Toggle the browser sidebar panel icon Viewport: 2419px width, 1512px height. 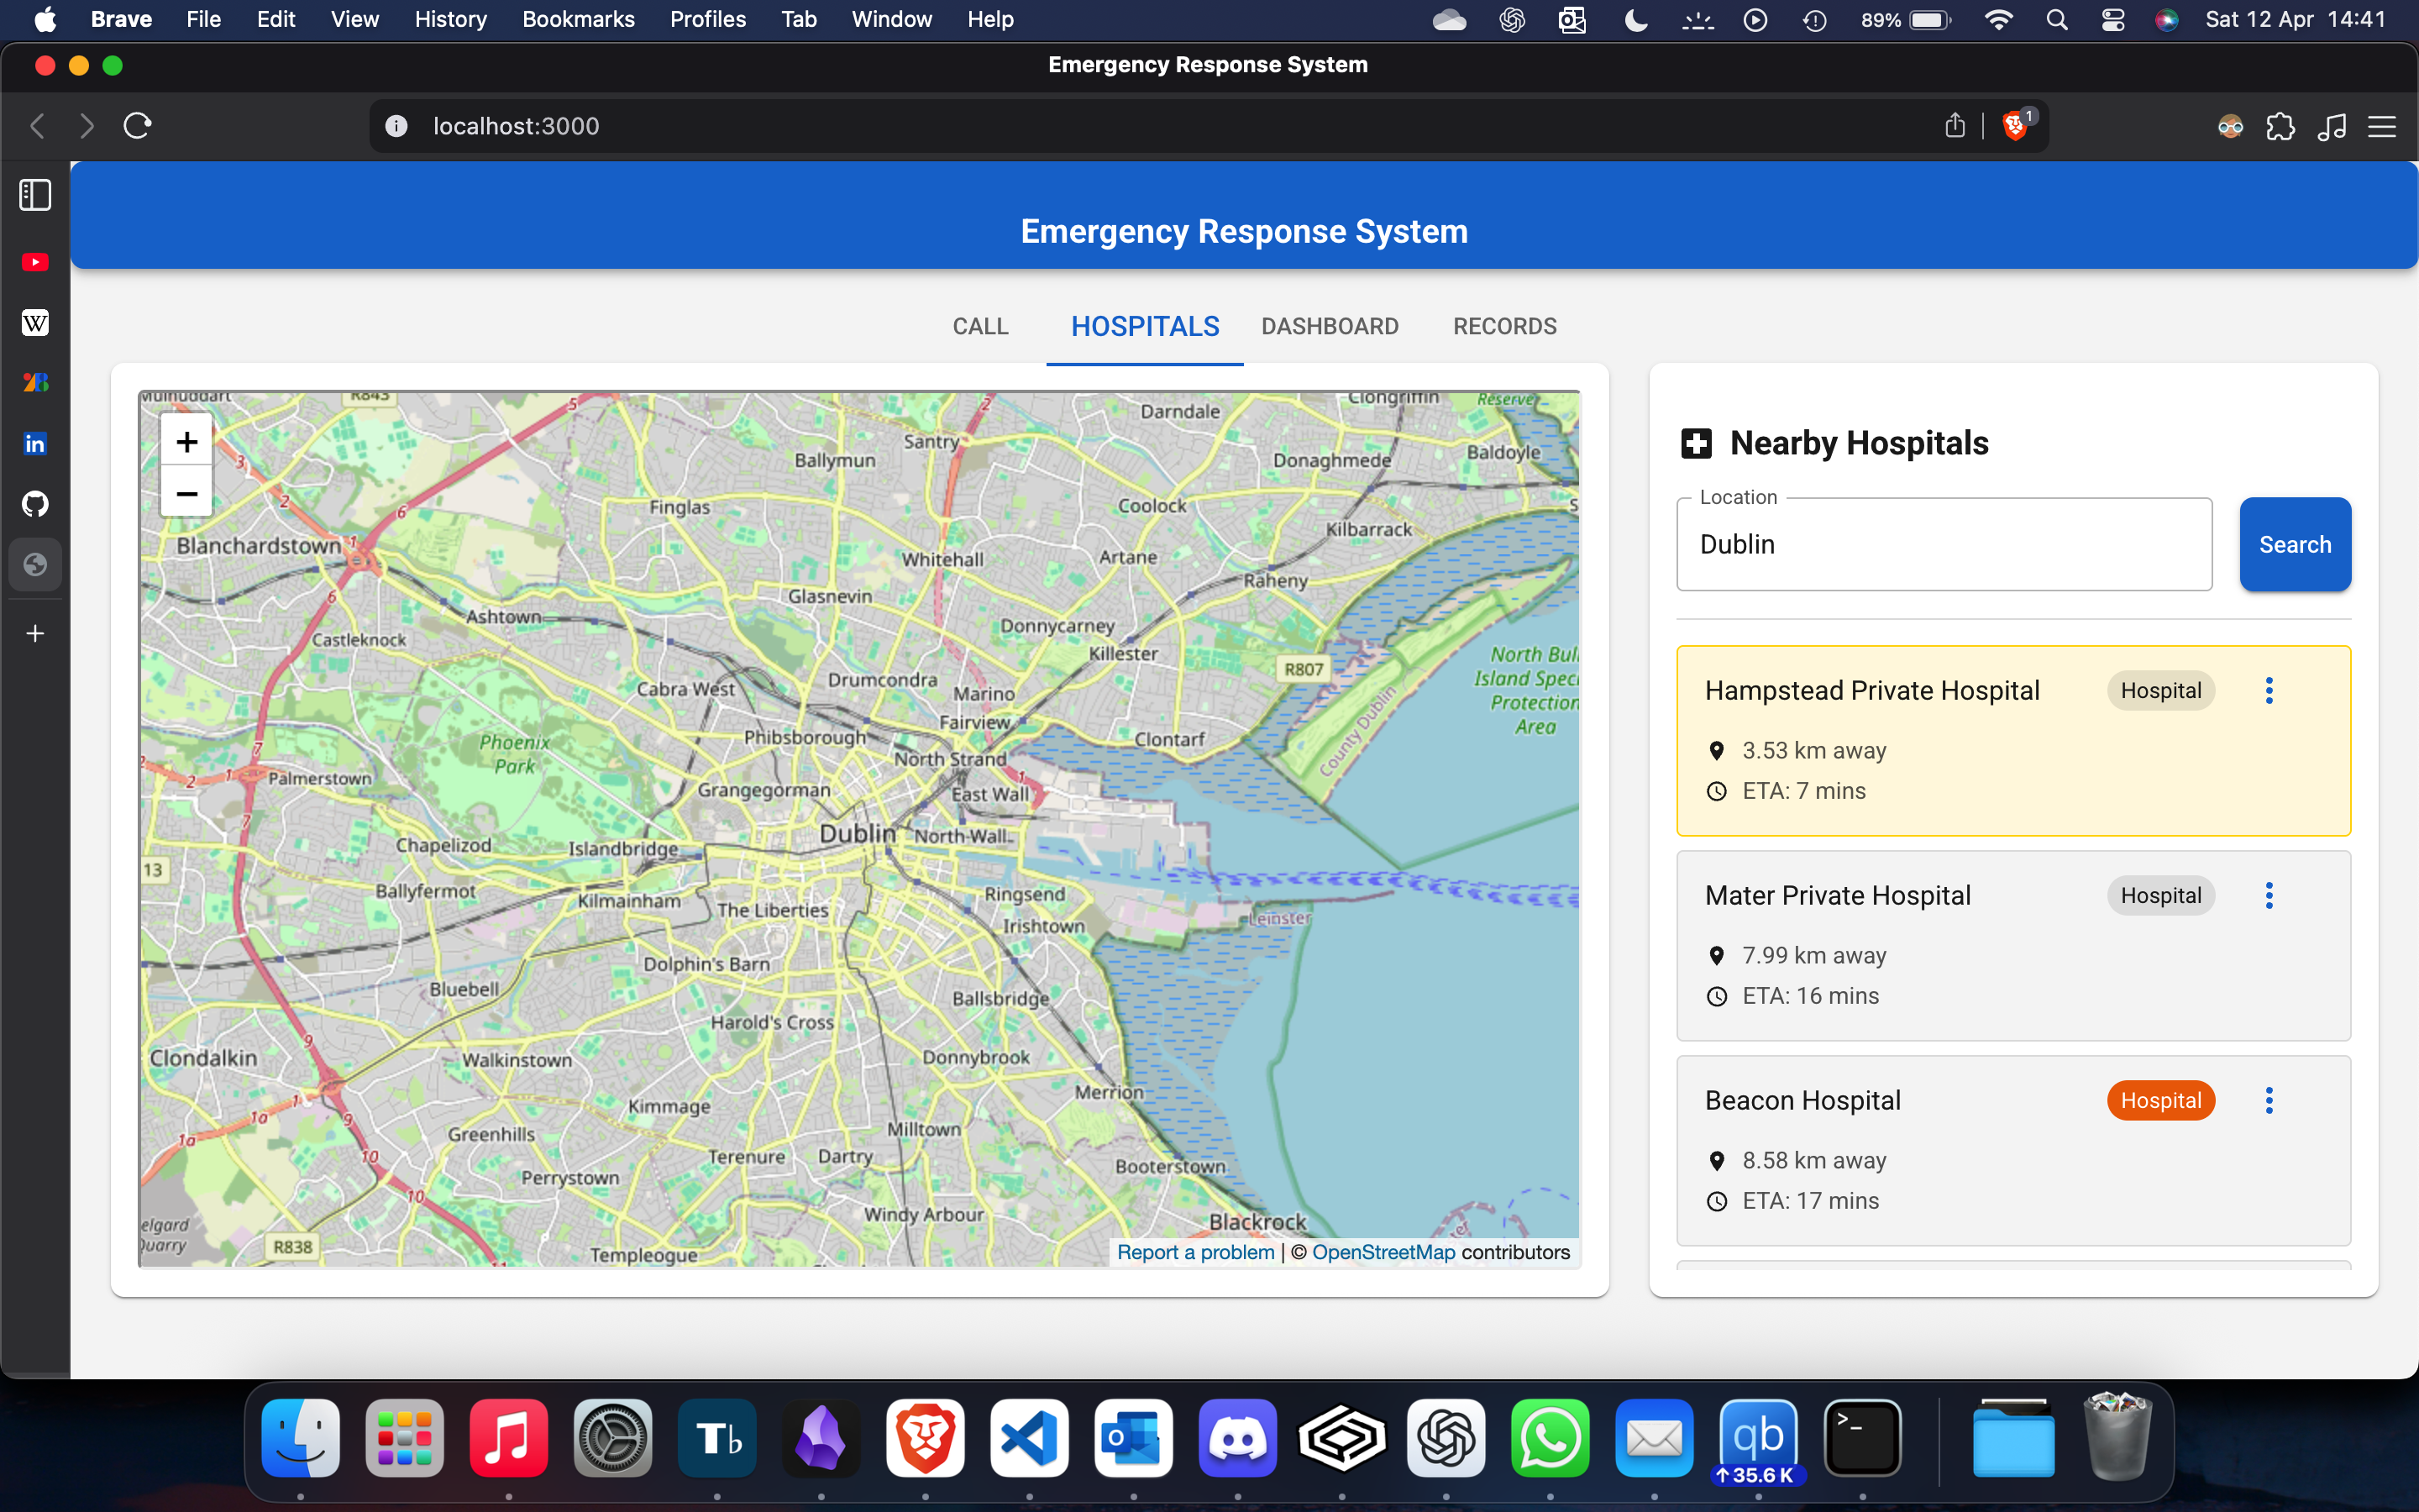[x=35, y=195]
